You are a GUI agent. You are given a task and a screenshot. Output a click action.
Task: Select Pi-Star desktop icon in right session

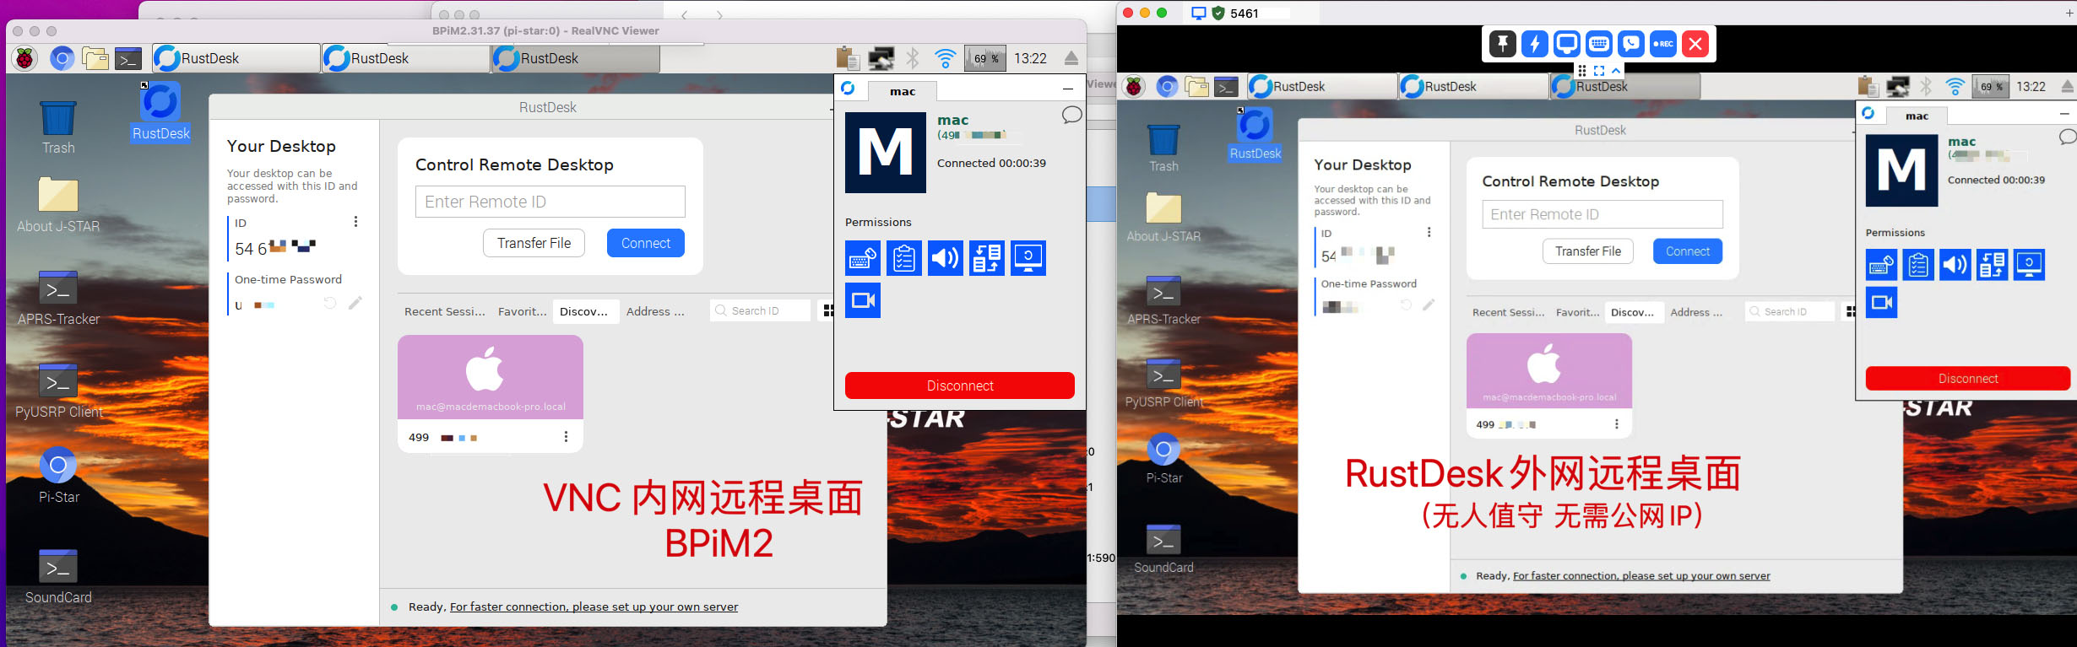pos(1163,458)
